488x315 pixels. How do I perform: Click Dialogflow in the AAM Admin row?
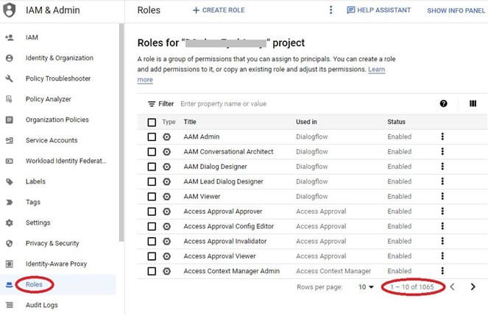tap(312, 137)
